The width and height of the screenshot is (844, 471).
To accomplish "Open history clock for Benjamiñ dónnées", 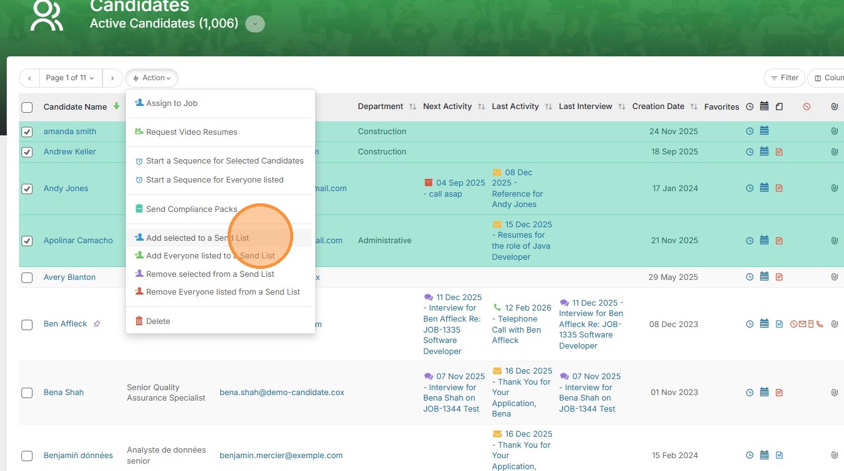I will click(x=750, y=455).
